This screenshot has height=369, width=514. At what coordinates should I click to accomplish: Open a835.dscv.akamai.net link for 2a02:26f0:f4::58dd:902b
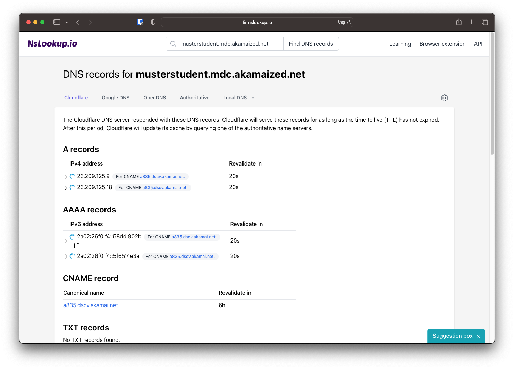(194, 237)
